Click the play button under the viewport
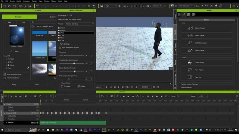Image resolution: width=239 pixels, height=134 pixels. (x=106, y=87)
